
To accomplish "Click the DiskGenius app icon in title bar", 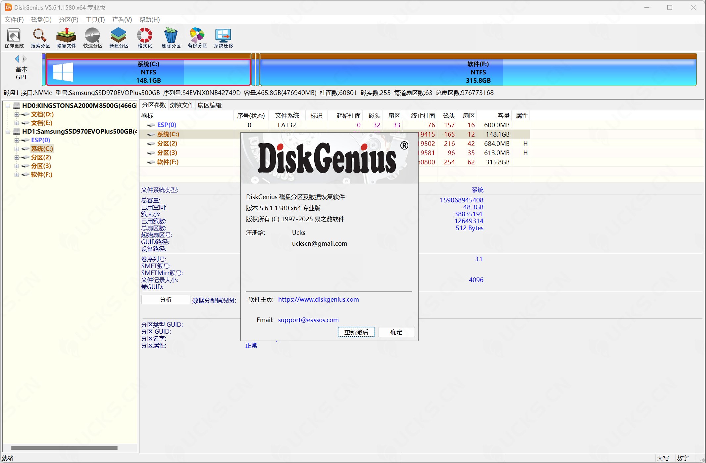I will [8, 7].
